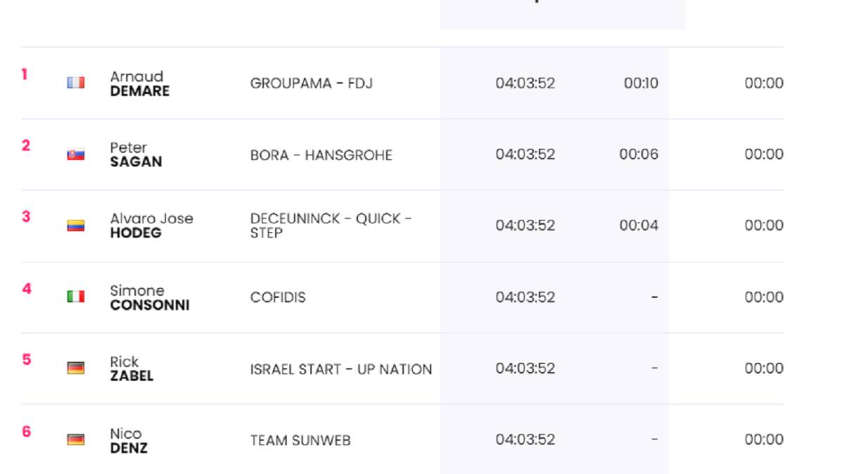Viewport: 844px width, 474px height.
Task: Select the COFIDIS team entry
Action: coord(278,297)
